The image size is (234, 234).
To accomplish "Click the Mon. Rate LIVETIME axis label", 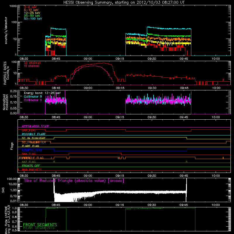I will 7,220.
